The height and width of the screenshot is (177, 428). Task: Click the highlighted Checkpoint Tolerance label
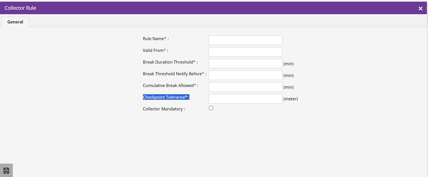(166, 97)
